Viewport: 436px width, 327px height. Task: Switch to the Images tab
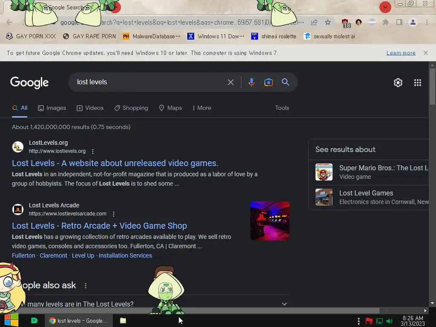[x=52, y=108]
